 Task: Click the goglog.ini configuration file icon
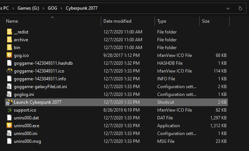tap(9, 94)
